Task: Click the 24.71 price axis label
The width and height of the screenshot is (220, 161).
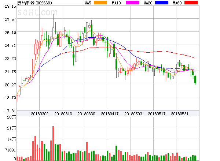Action: 10,45
